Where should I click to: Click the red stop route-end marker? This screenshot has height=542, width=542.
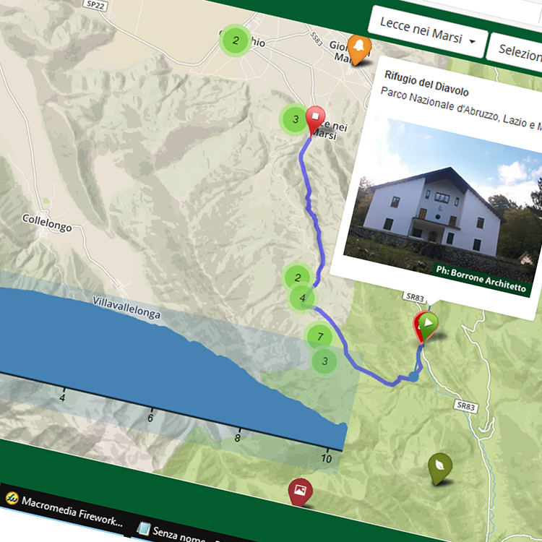[314, 121]
